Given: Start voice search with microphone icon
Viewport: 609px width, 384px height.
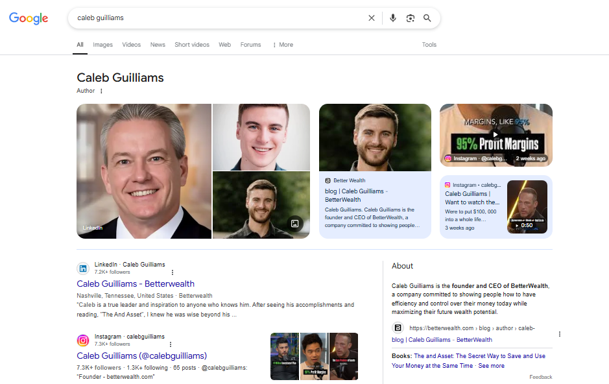Looking at the screenshot, I should pyautogui.click(x=393, y=18).
